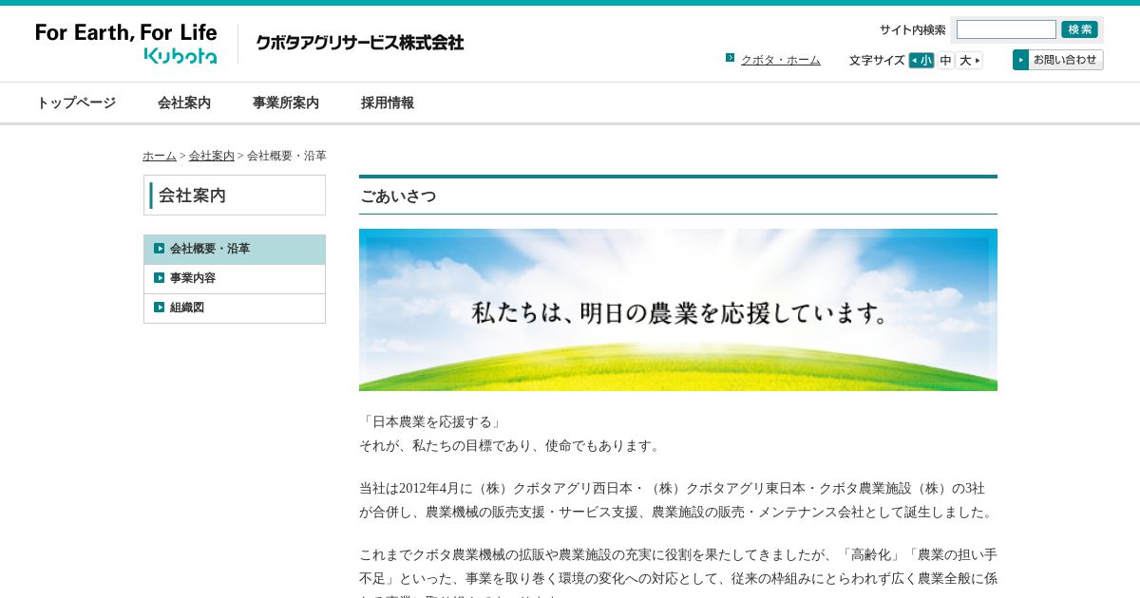Set text size to 中 (medium)

945,61
